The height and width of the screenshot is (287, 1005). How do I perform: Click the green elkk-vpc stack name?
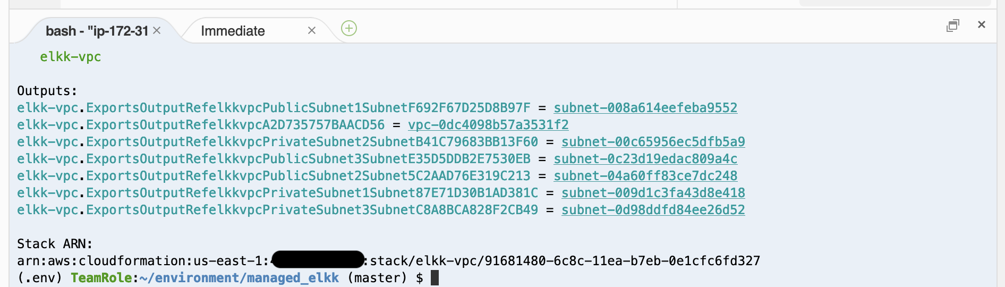pyautogui.click(x=71, y=57)
